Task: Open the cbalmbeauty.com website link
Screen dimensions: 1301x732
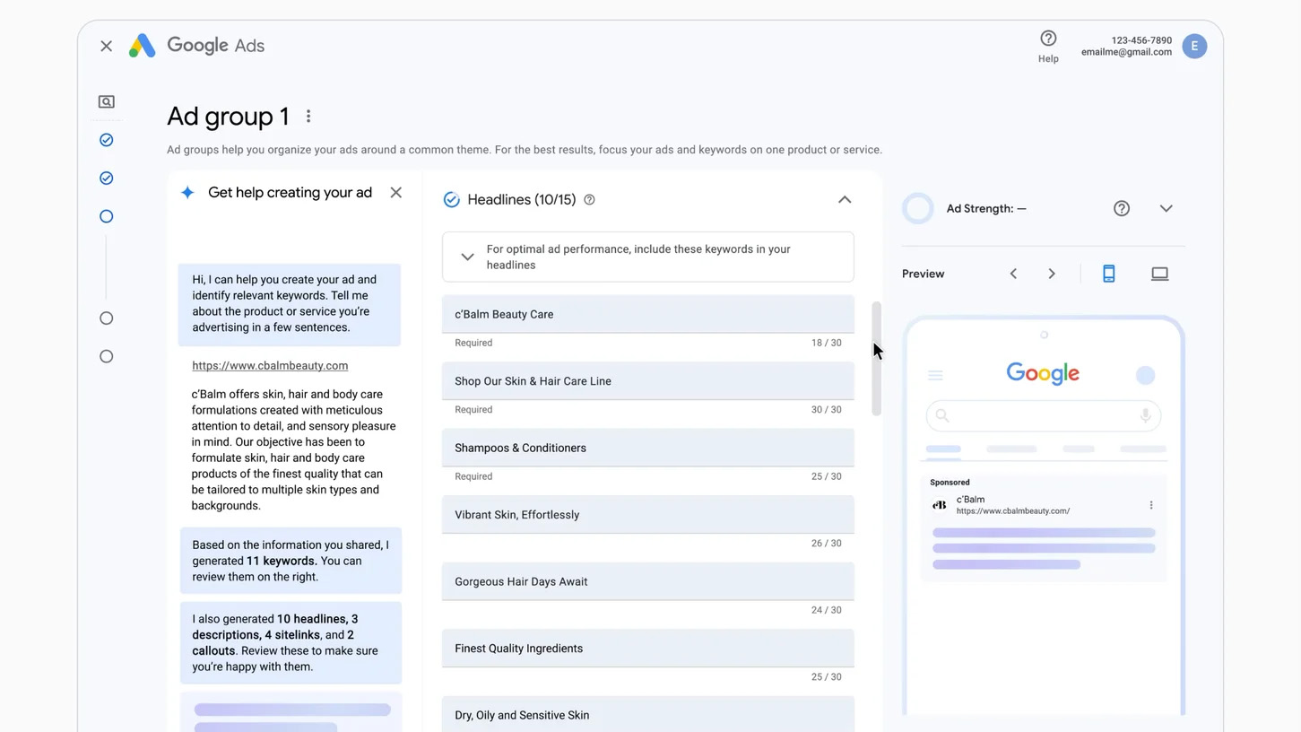Action: pos(270,366)
